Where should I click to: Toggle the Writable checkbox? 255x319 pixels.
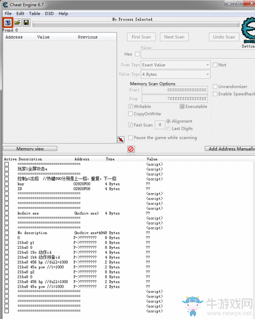131,106
